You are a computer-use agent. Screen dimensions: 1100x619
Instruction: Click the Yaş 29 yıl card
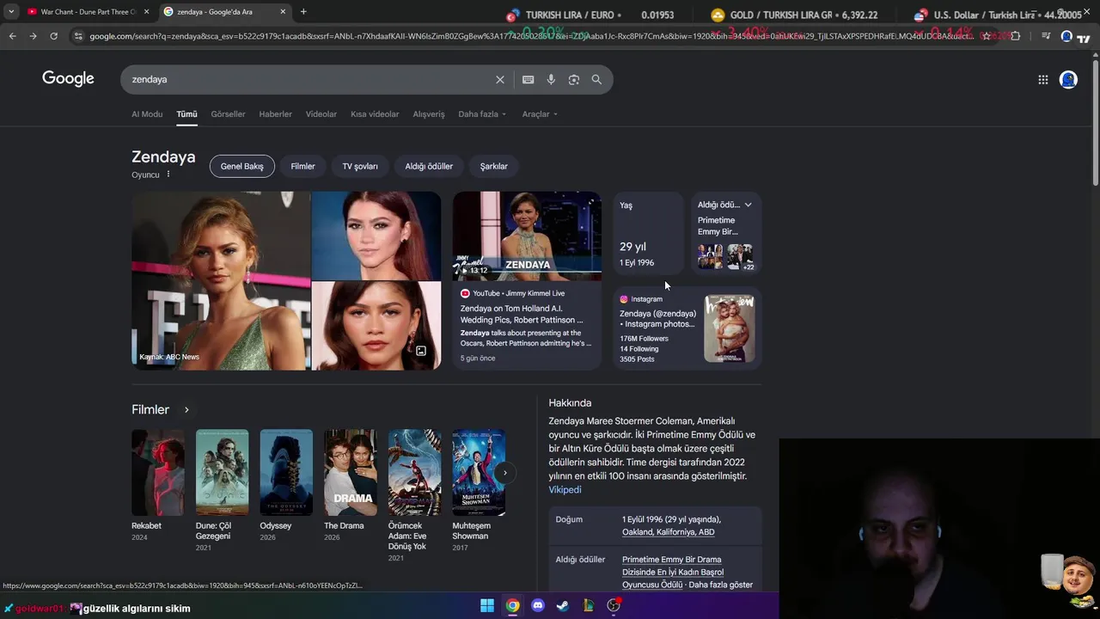point(648,234)
